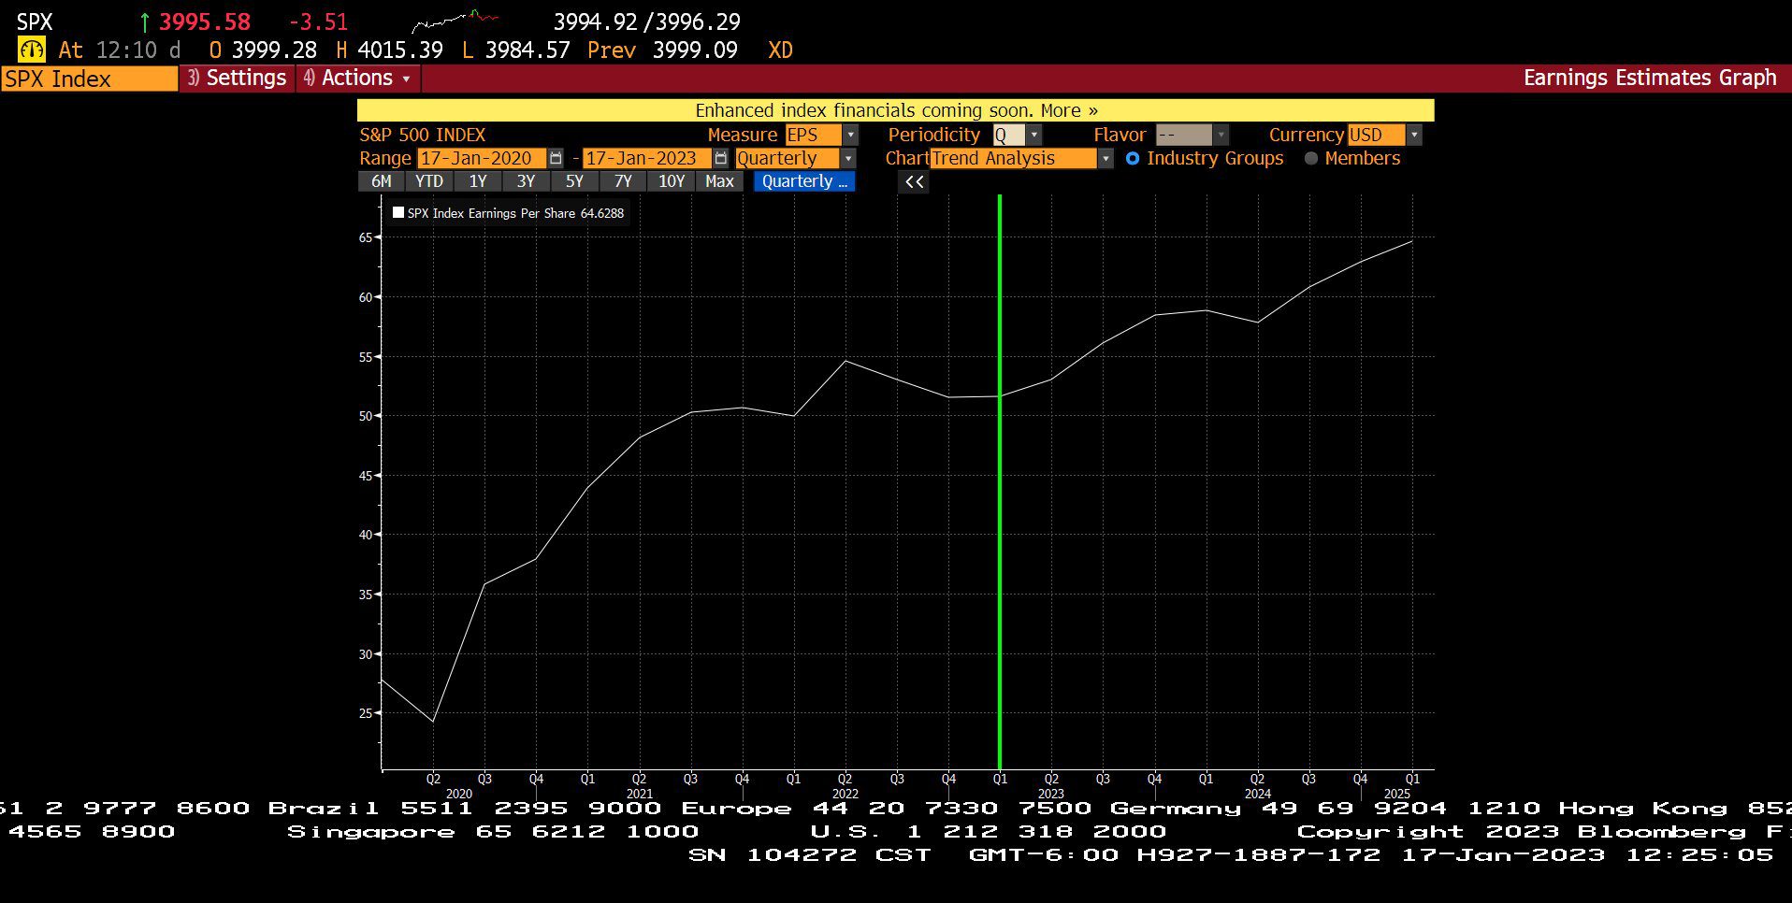Click the 2023 year axis label

pos(1051,794)
